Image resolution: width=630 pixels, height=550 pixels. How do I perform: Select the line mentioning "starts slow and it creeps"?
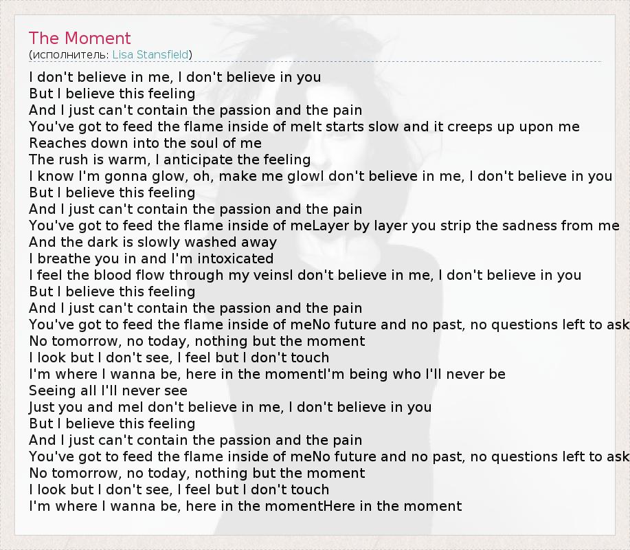(x=304, y=126)
